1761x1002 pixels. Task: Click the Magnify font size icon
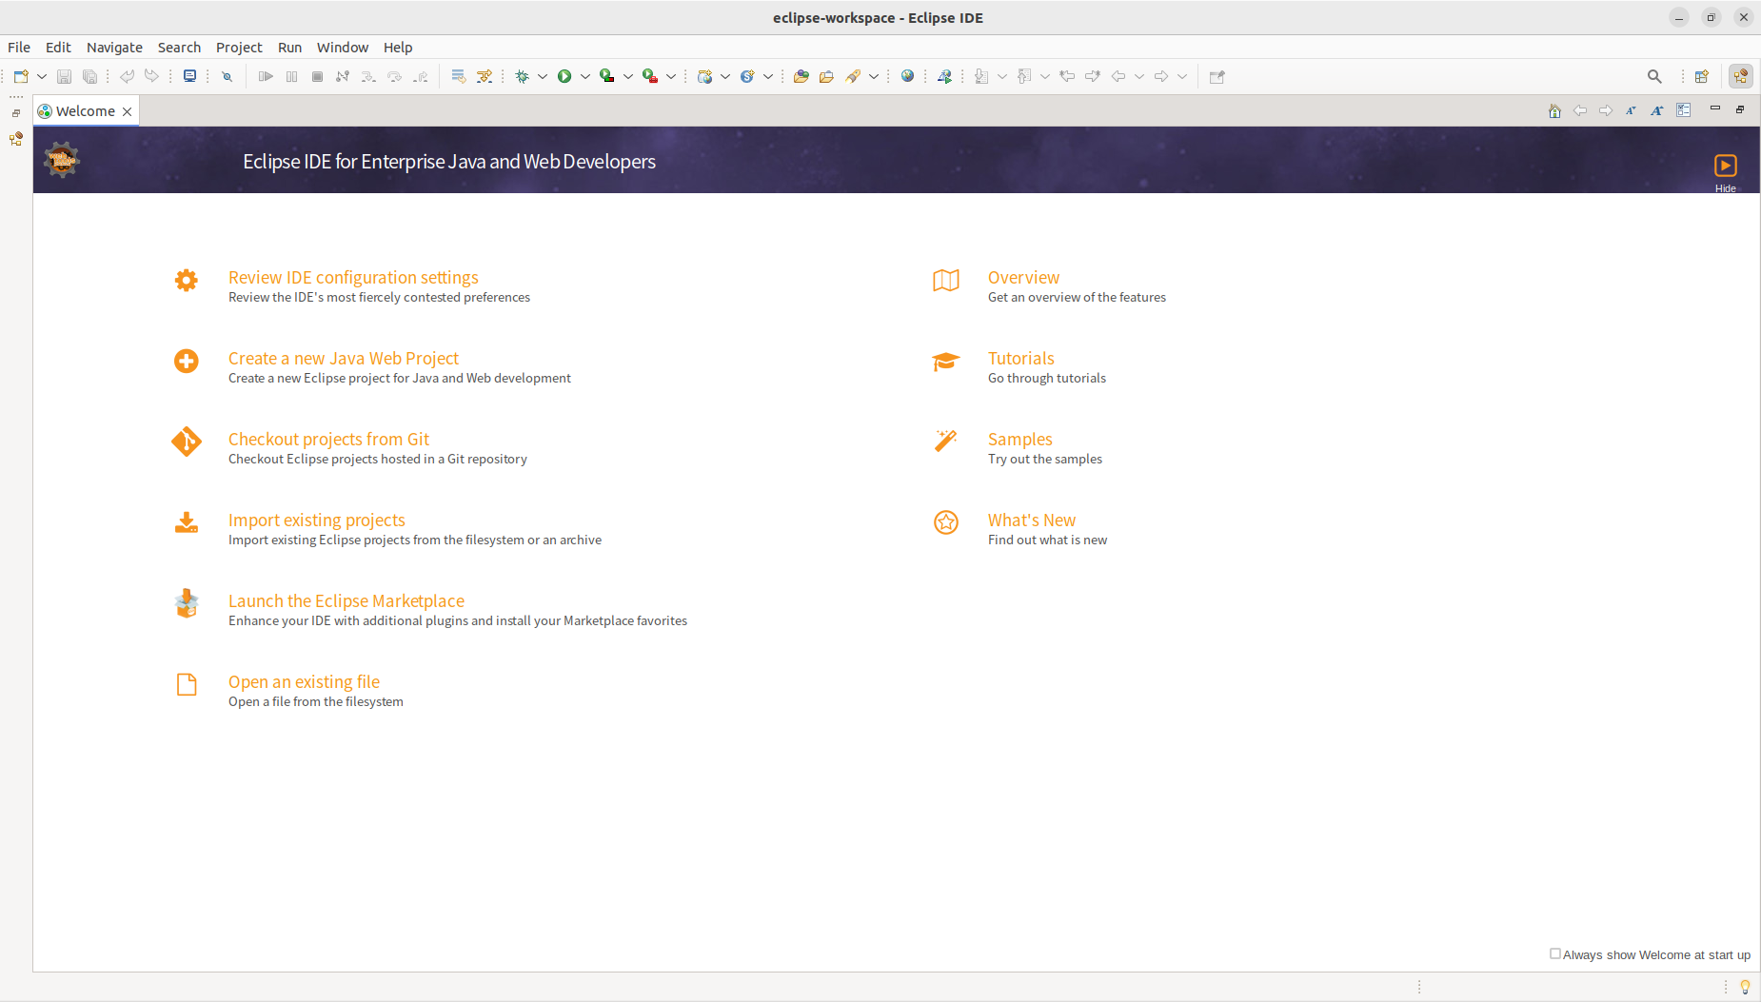(x=1657, y=110)
